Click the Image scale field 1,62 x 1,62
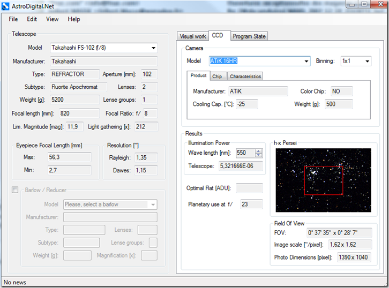The image size is (389, 288). pos(350,245)
